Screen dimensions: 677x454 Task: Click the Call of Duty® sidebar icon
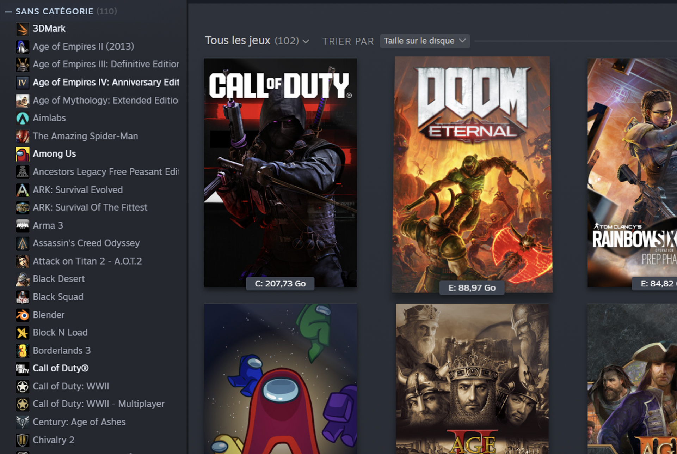pos(22,368)
